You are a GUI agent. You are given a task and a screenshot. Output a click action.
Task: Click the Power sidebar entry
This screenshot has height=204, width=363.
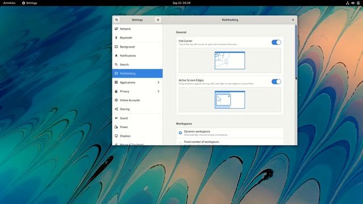[137, 127]
